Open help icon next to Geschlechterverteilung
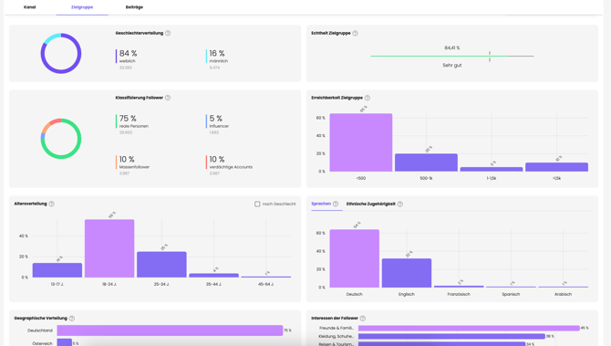 click(x=168, y=33)
